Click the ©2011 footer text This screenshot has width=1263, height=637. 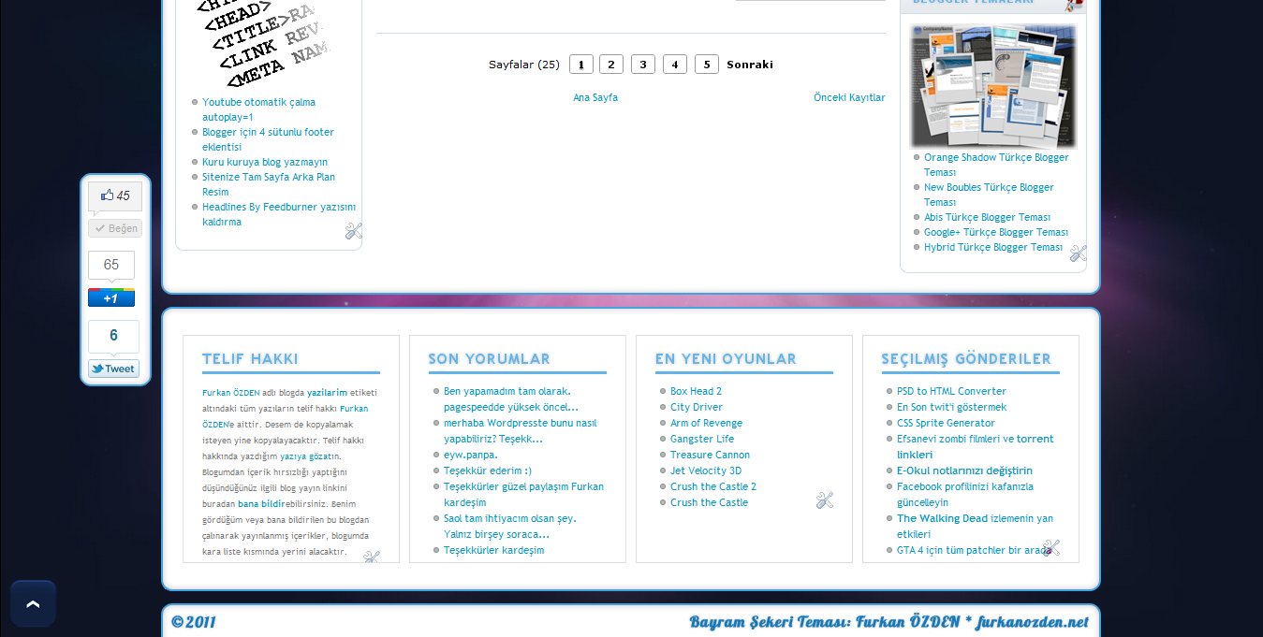pos(194,622)
